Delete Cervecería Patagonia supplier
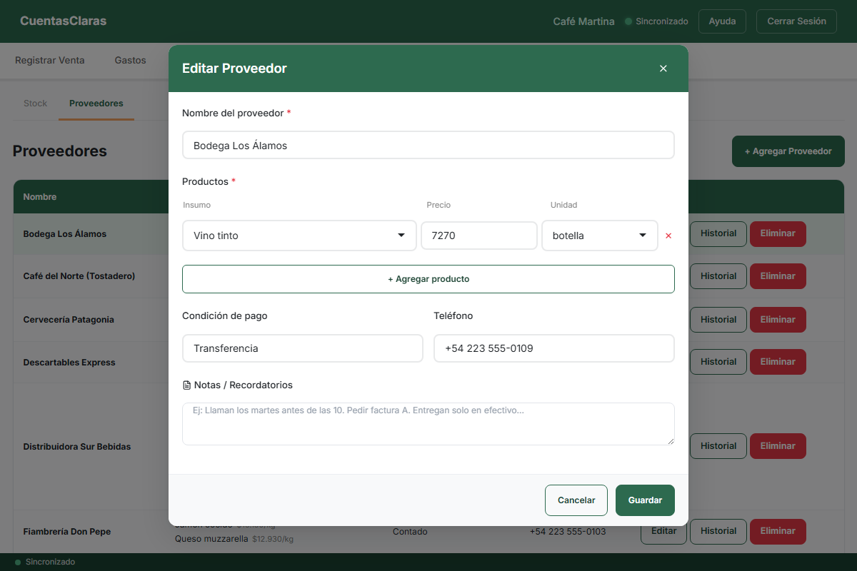 pyautogui.click(x=778, y=320)
